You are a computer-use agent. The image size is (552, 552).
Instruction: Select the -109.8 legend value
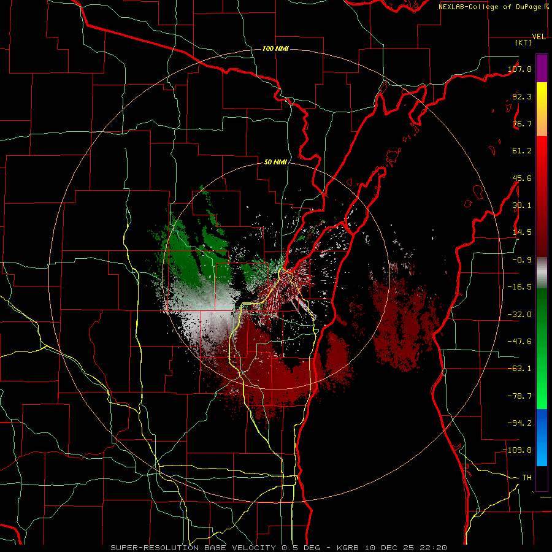[x=518, y=450]
